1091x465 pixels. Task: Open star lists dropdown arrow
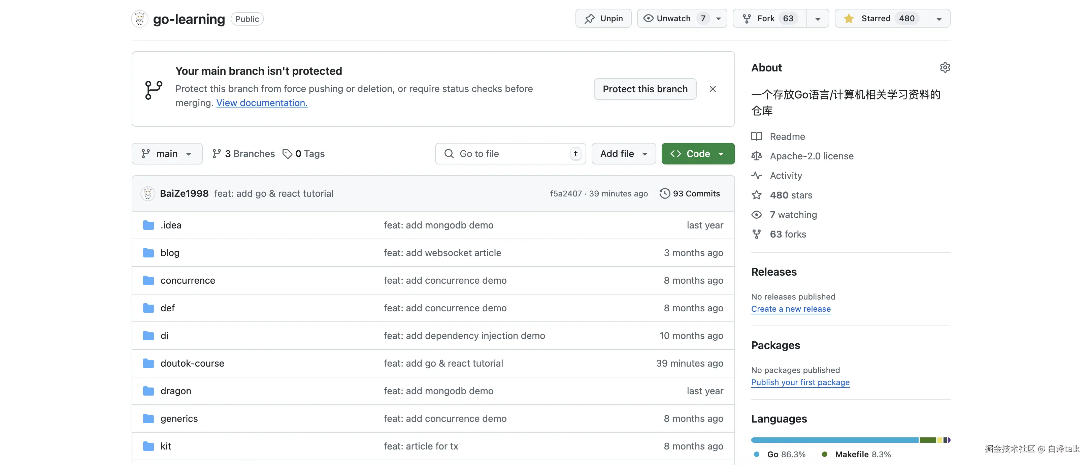tap(938, 19)
